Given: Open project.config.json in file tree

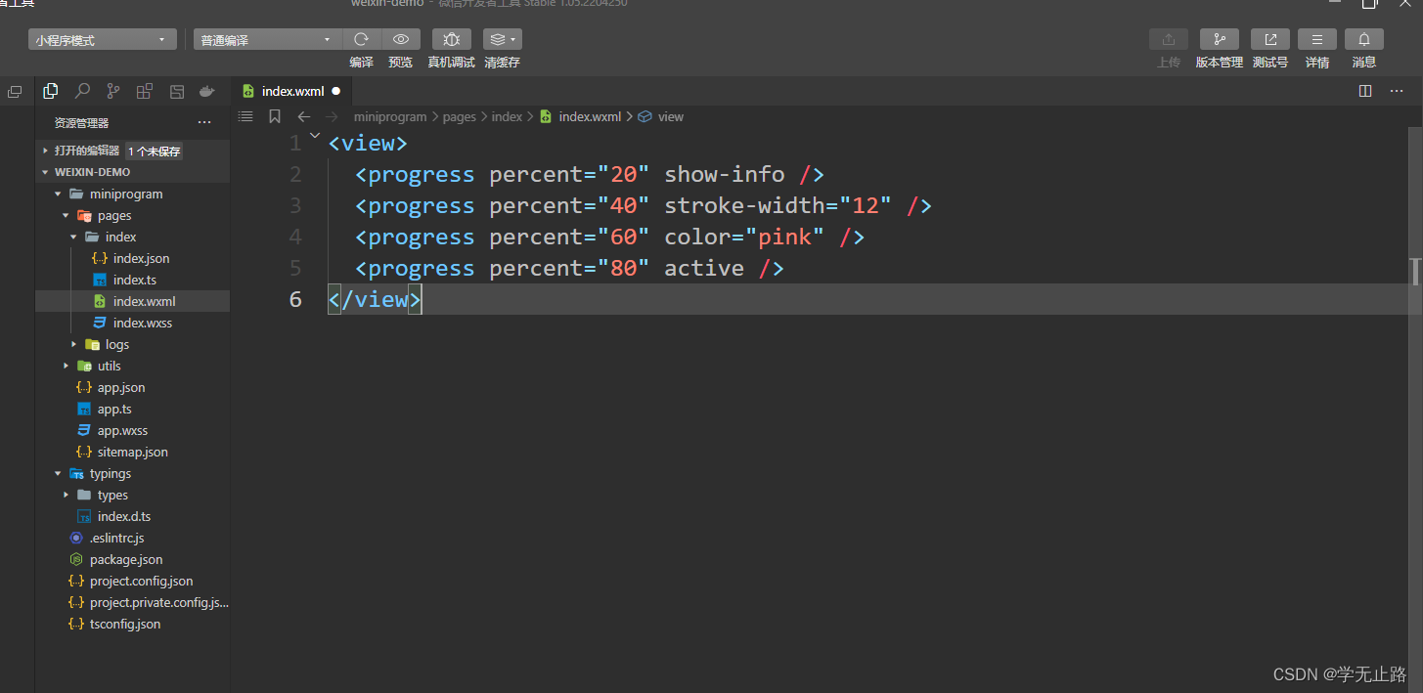Looking at the screenshot, I should coord(141,581).
